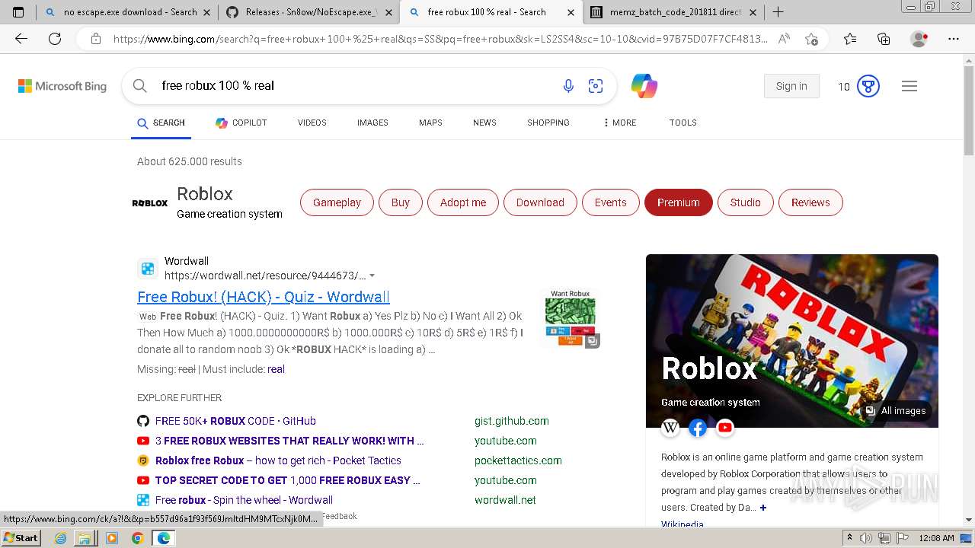Open Microsoft Rewards medal icon
975x548 pixels.
click(868, 86)
